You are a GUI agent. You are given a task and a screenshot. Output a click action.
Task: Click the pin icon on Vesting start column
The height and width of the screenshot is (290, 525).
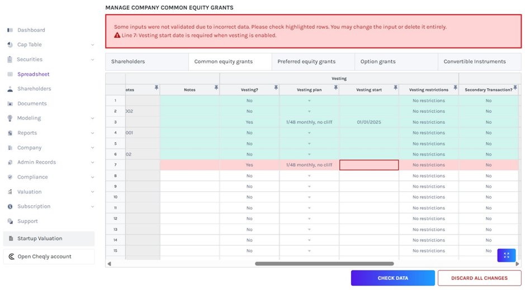pos(395,88)
